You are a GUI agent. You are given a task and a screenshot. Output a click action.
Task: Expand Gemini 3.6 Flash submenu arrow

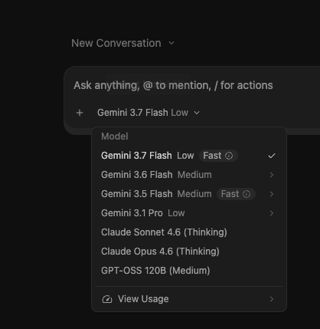[272, 175]
